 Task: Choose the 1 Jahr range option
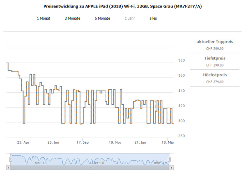point(130,18)
